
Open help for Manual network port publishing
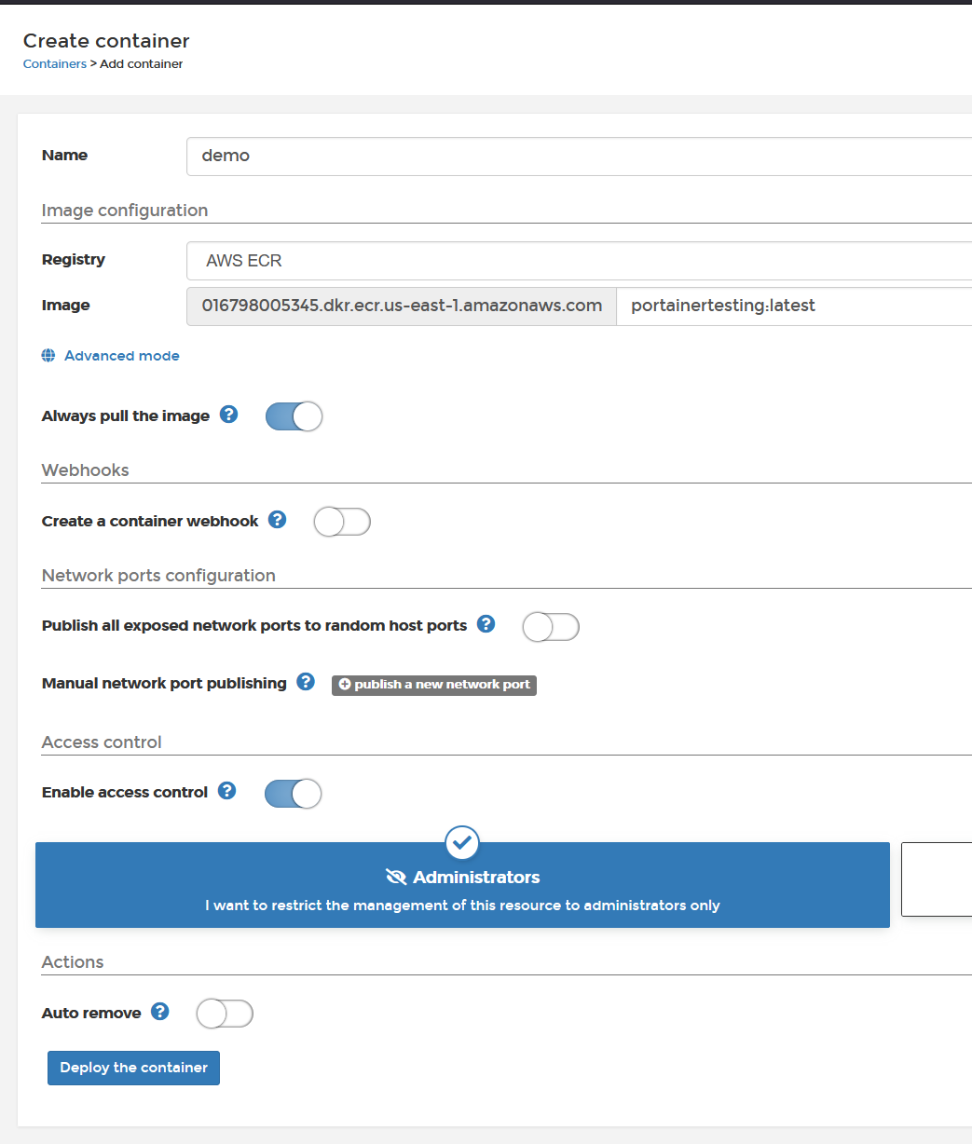[305, 682]
